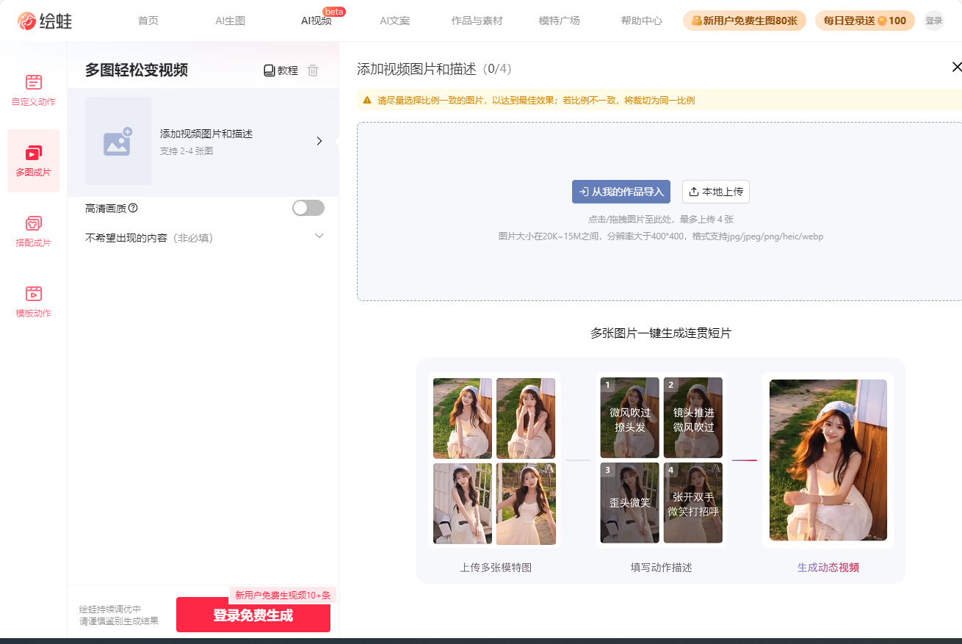Switch to 搭配成片 mode
962x644 pixels.
[x=33, y=231]
